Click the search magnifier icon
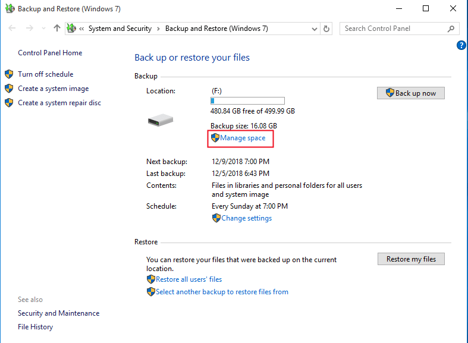Viewport: 468px width, 343px height. point(451,29)
